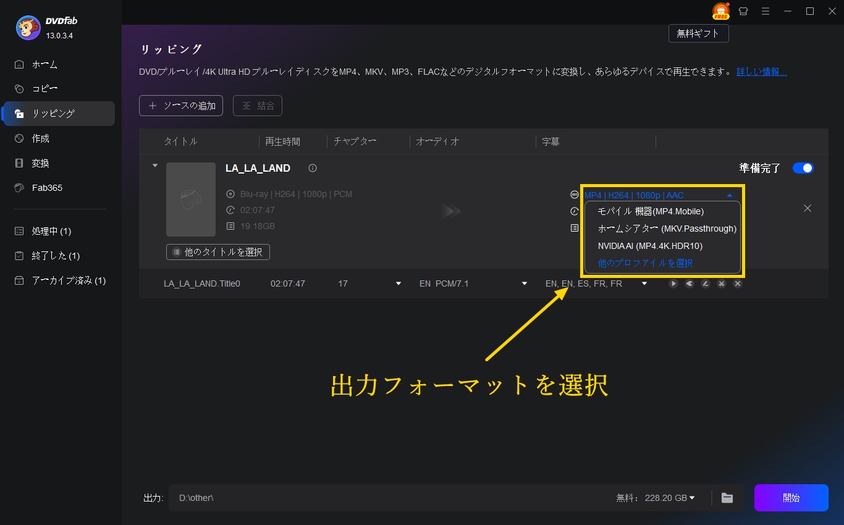Collapse the LA_LA_LAND source entry triangle
Image resolution: width=844 pixels, height=525 pixels.
tap(155, 166)
